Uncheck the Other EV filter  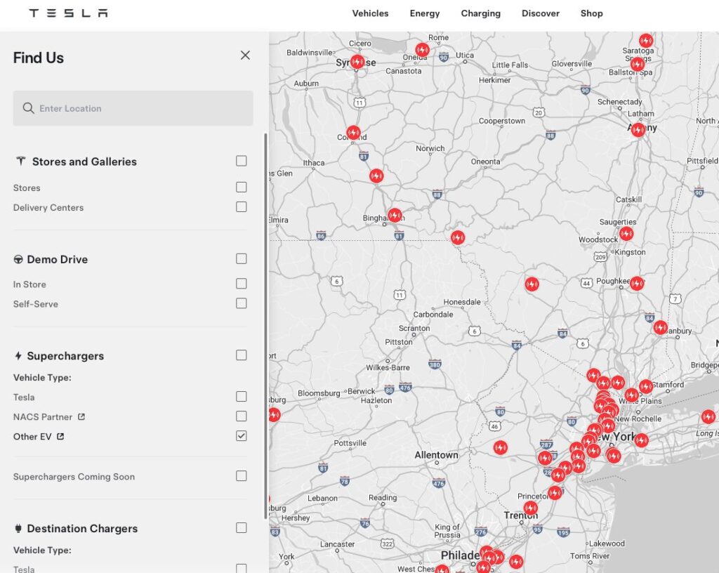pos(242,436)
